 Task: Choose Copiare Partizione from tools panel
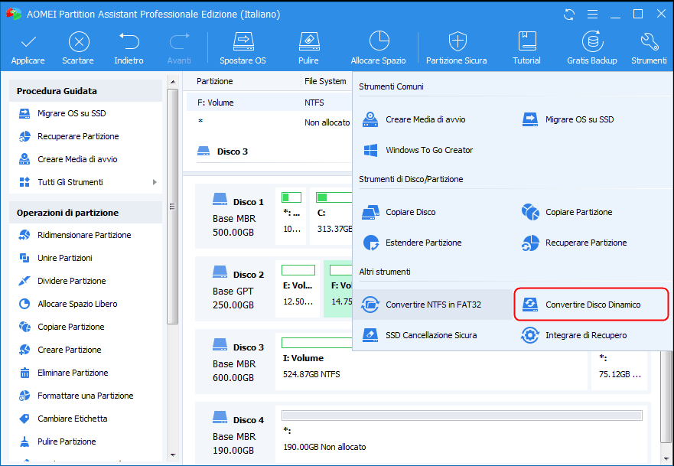(567, 212)
